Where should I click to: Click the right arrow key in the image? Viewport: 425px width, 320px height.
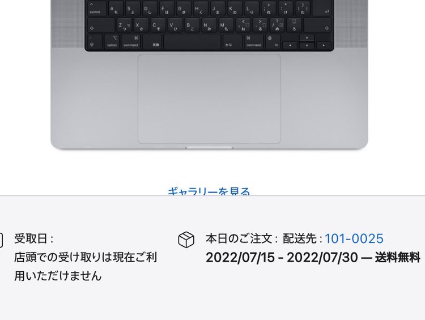tap(324, 45)
